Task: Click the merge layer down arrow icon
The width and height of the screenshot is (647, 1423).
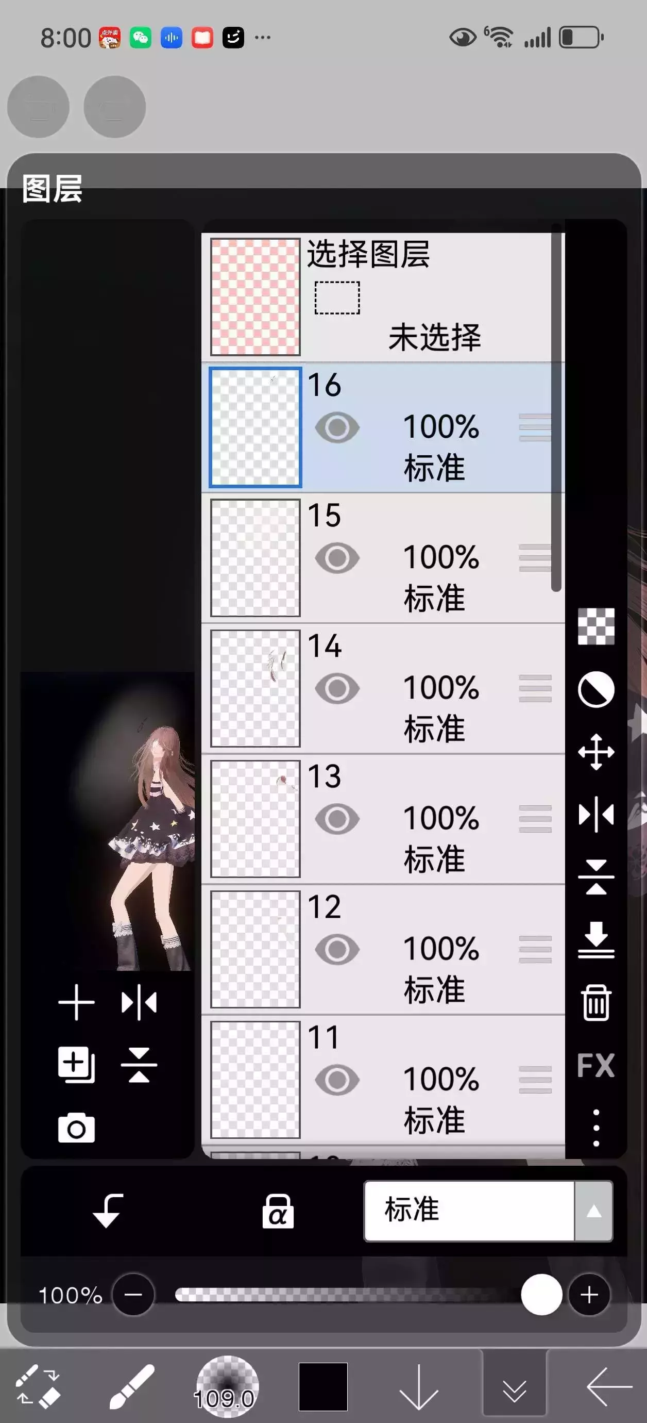Action: [595, 939]
